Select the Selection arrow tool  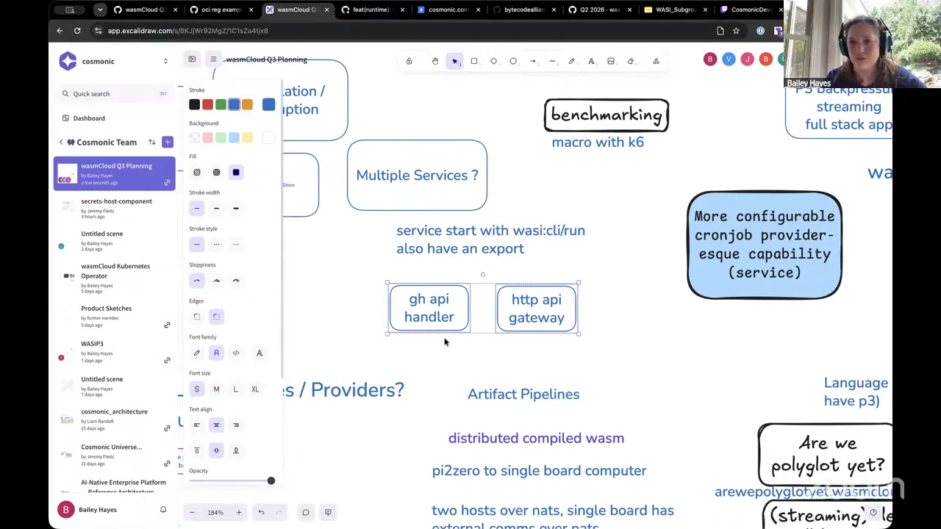(455, 61)
